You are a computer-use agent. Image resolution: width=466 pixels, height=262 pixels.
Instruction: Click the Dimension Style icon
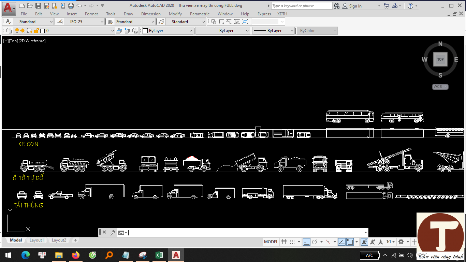(x=60, y=21)
